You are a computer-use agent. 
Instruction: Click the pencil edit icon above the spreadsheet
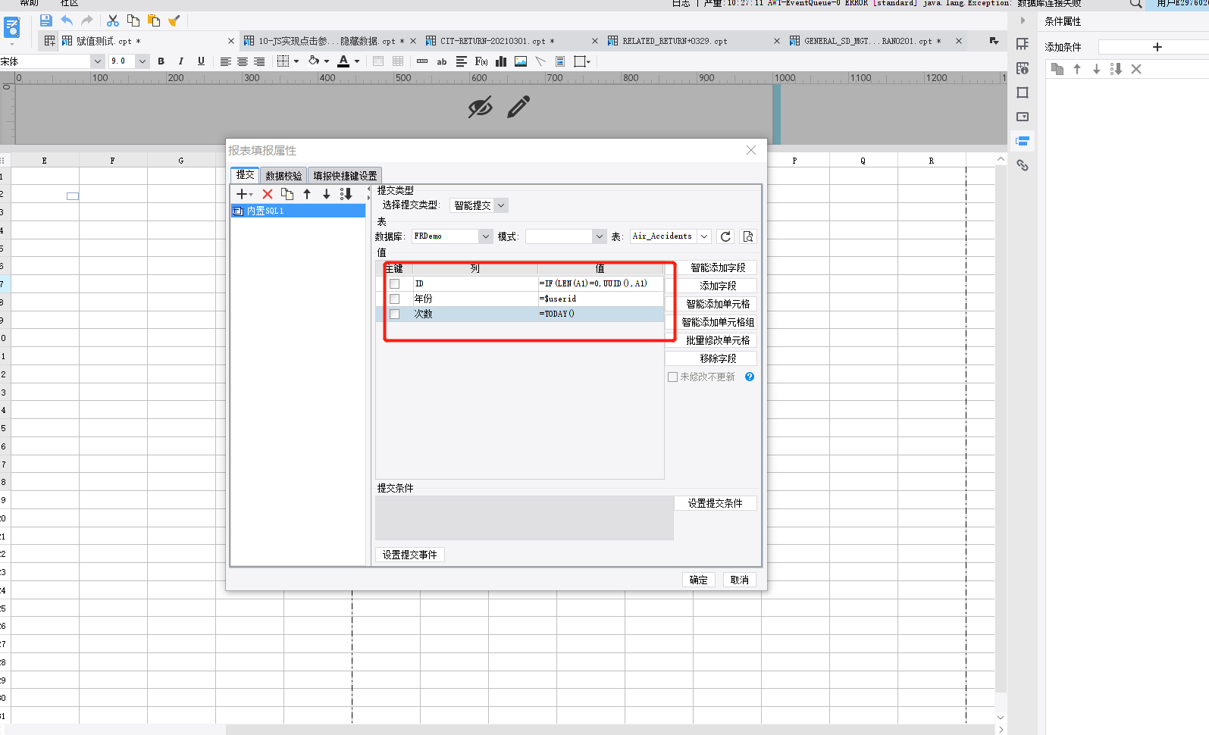tap(518, 107)
